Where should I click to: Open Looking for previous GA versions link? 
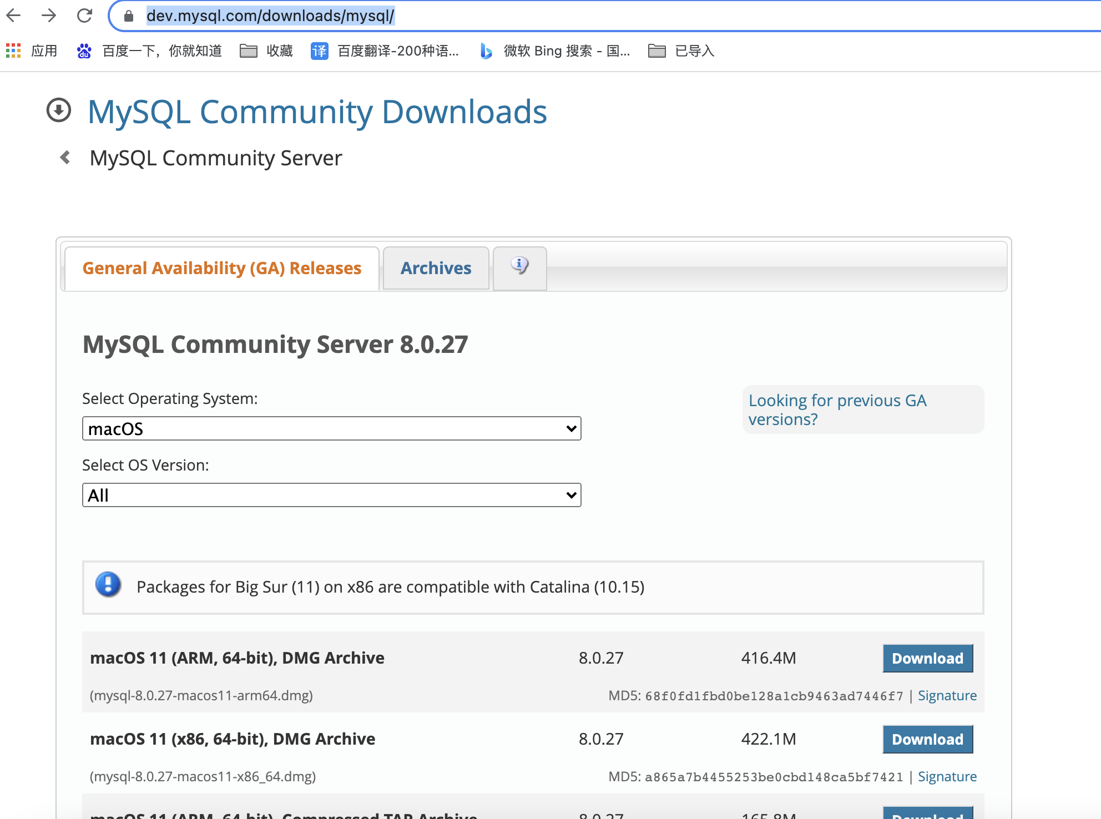click(837, 410)
